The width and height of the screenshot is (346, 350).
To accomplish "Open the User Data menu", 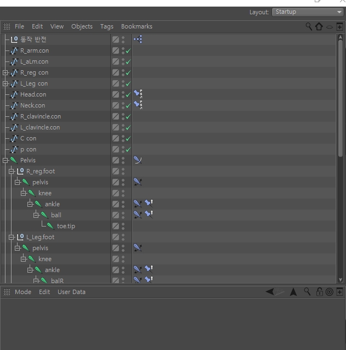I will point(72,292).
